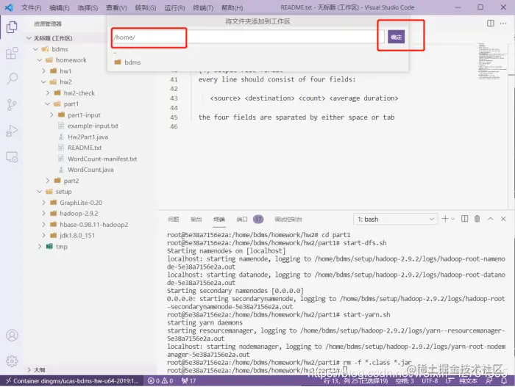
Task: Collapse the hw2 folder
Action: click(43, 82)
